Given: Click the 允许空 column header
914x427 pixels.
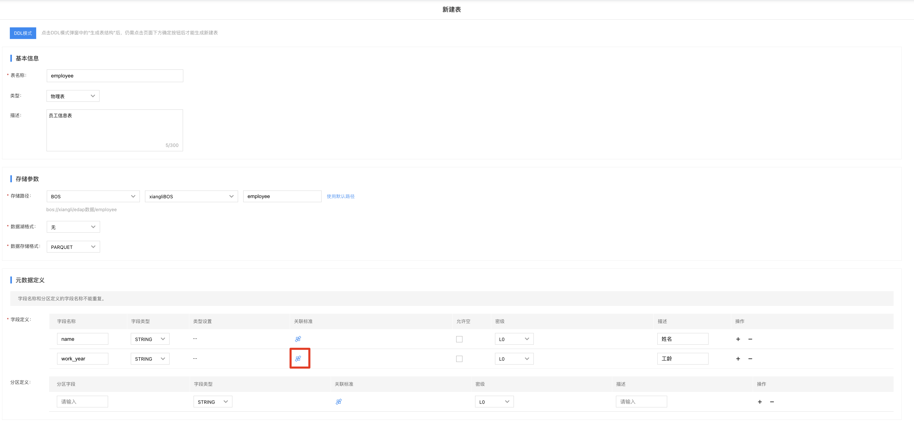Looking at the screenshot, I should [463, 321].
